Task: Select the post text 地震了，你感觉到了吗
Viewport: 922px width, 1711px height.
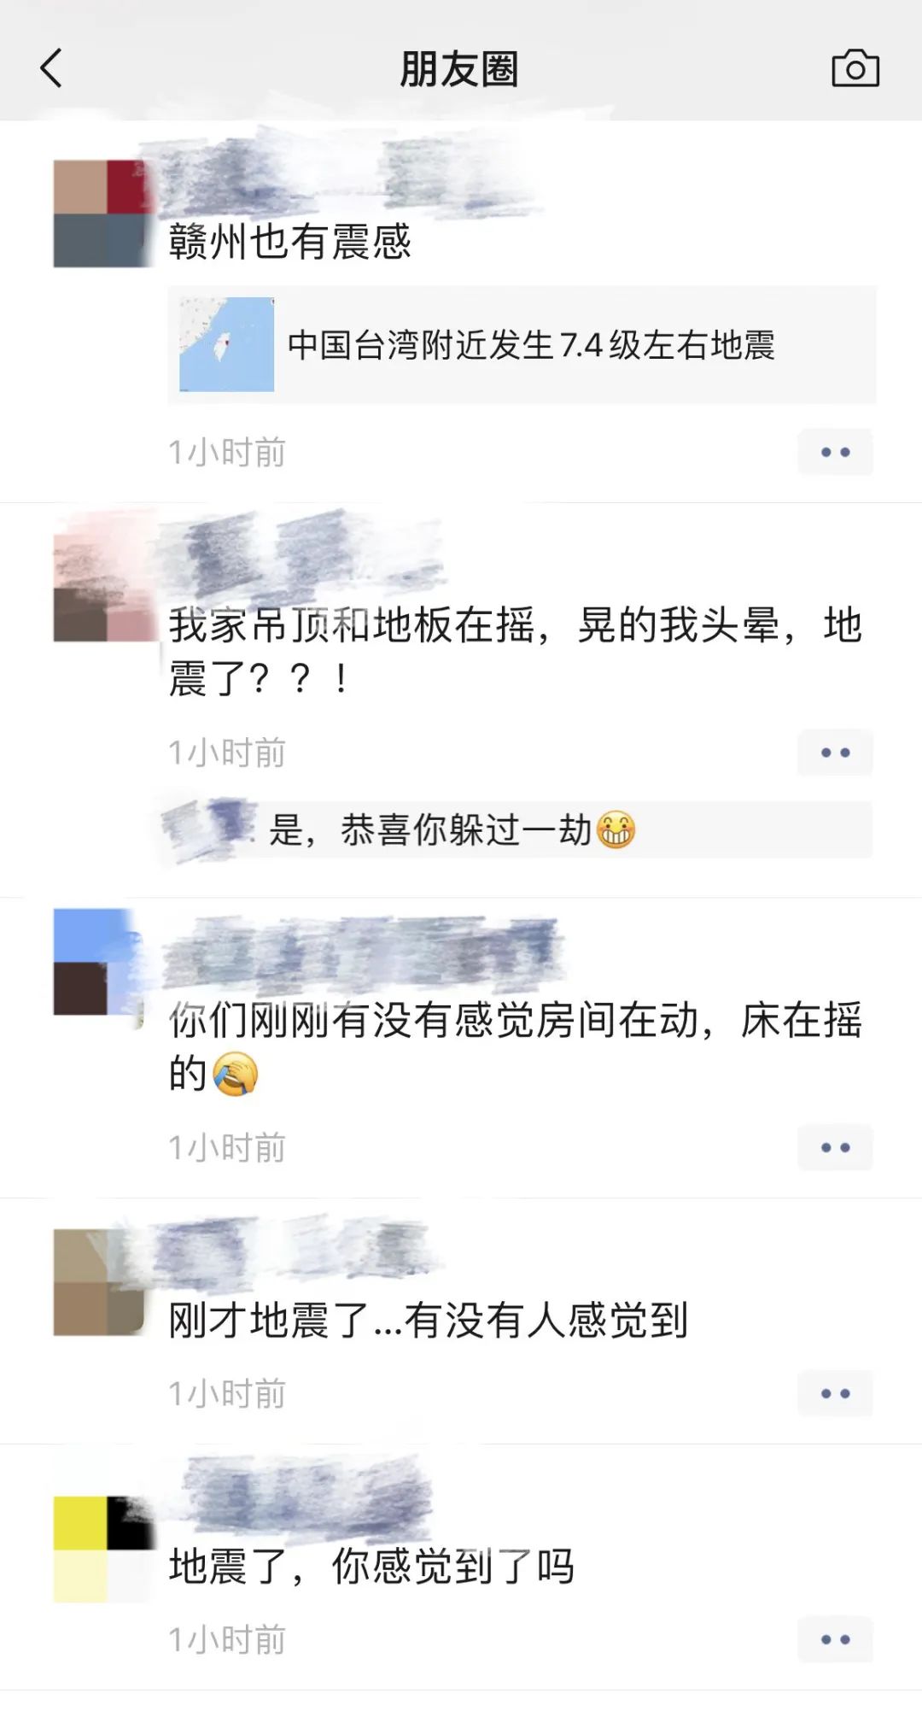Action: (x=371, y=1567)
